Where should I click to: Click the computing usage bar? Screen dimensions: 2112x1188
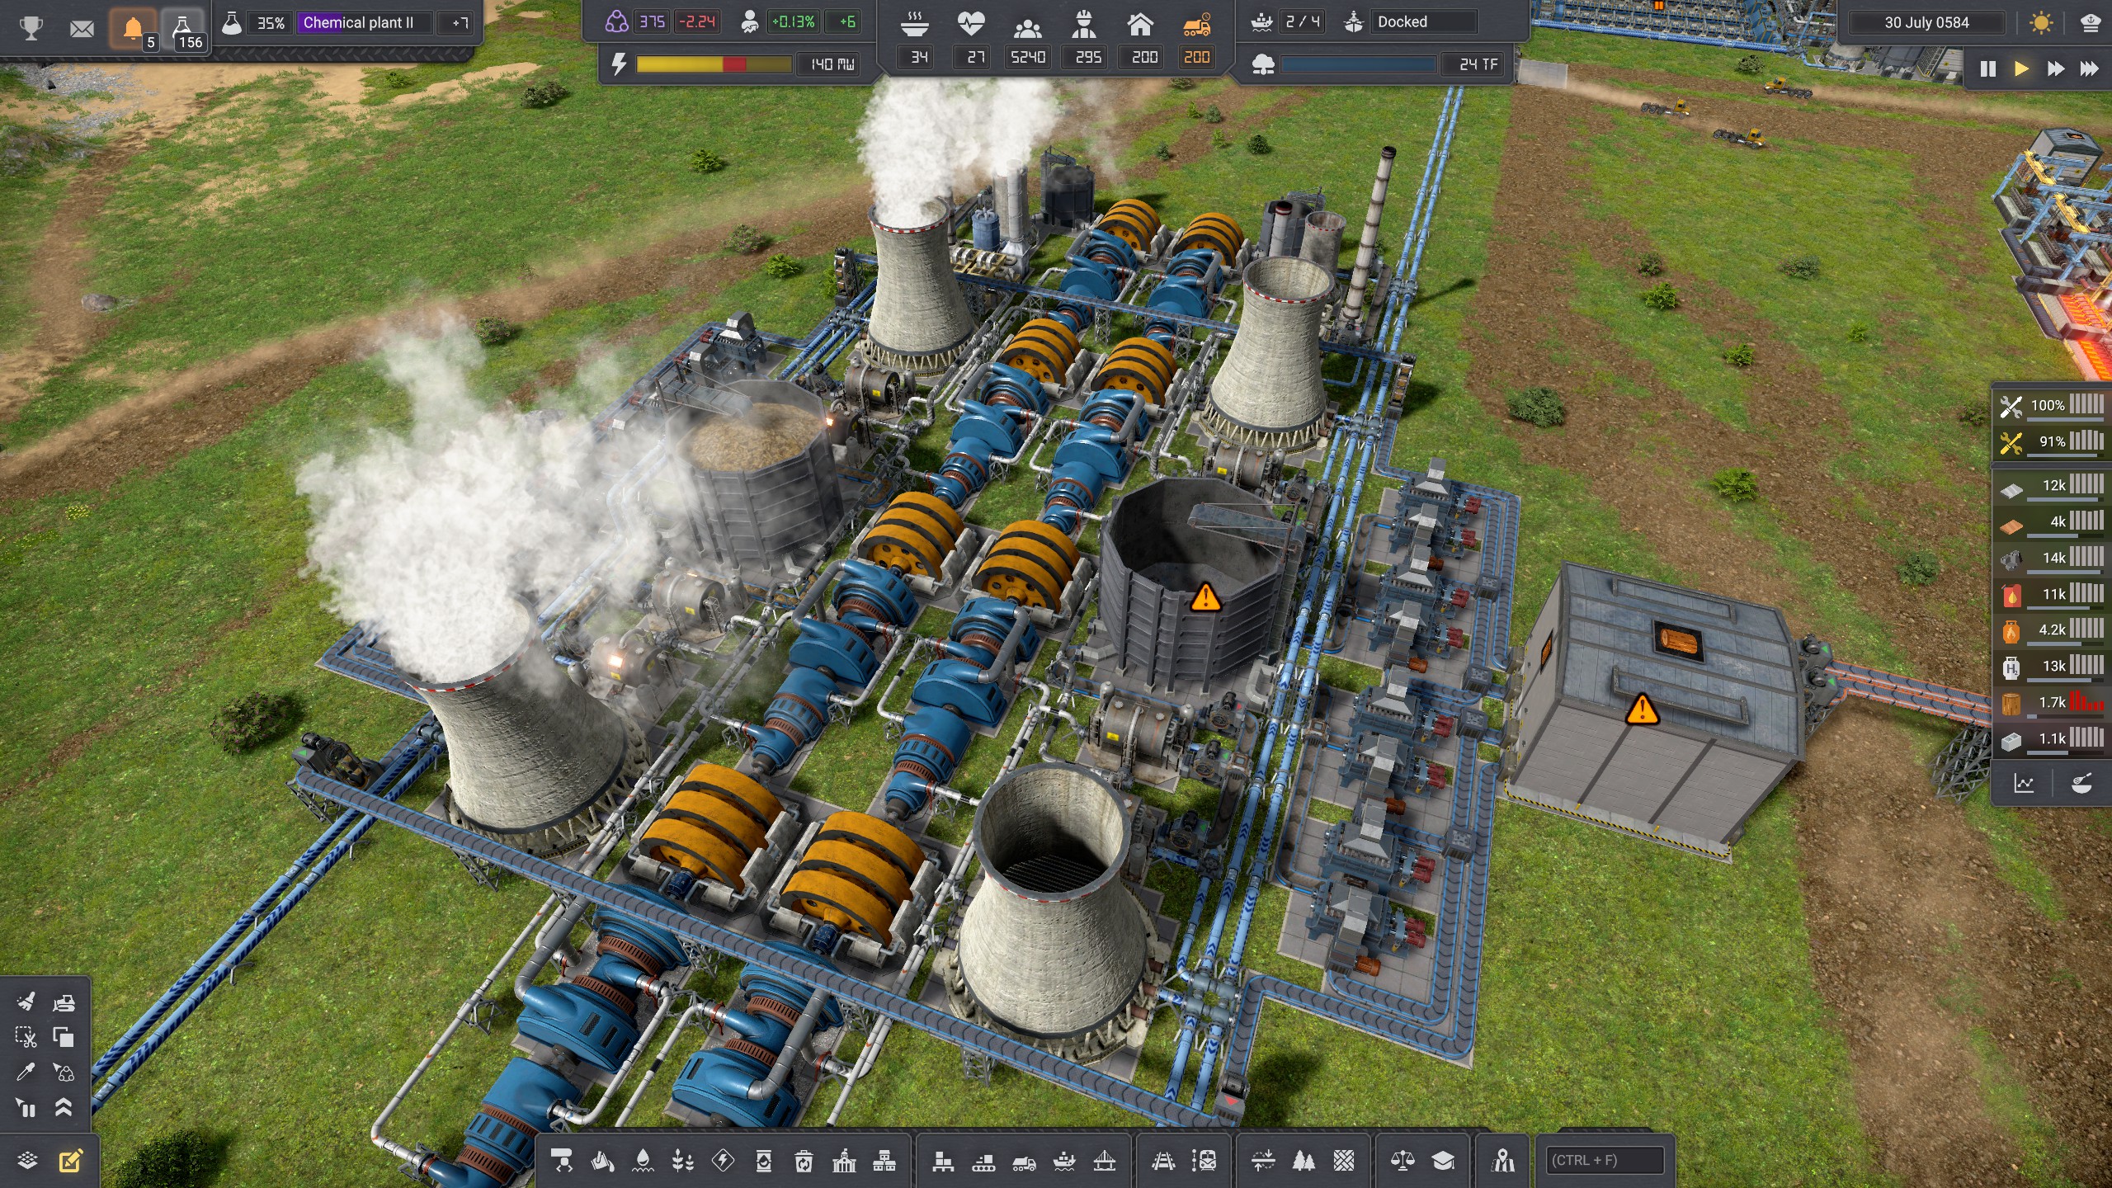(x=1358, y=64)
